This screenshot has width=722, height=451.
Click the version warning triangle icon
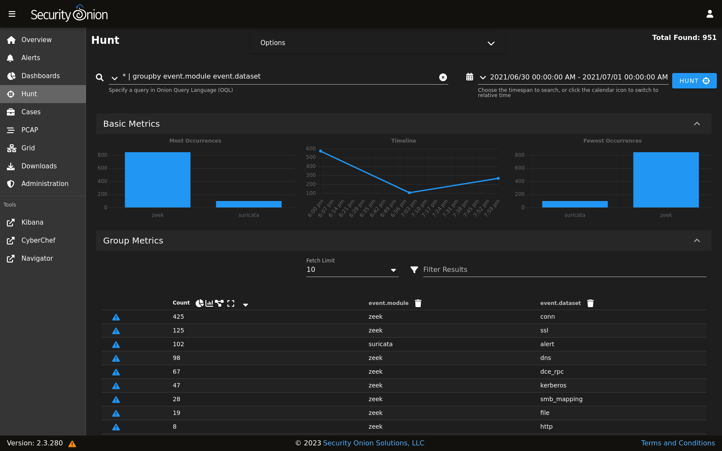pyautogui.click(x=72, y=444)
